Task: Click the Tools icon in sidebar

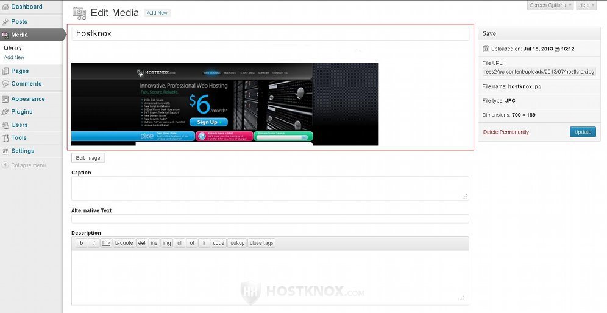Action: pyautogui.click(x=5, y=138)
